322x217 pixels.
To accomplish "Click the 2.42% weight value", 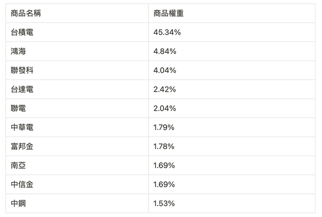I will (x=165, y=89).
